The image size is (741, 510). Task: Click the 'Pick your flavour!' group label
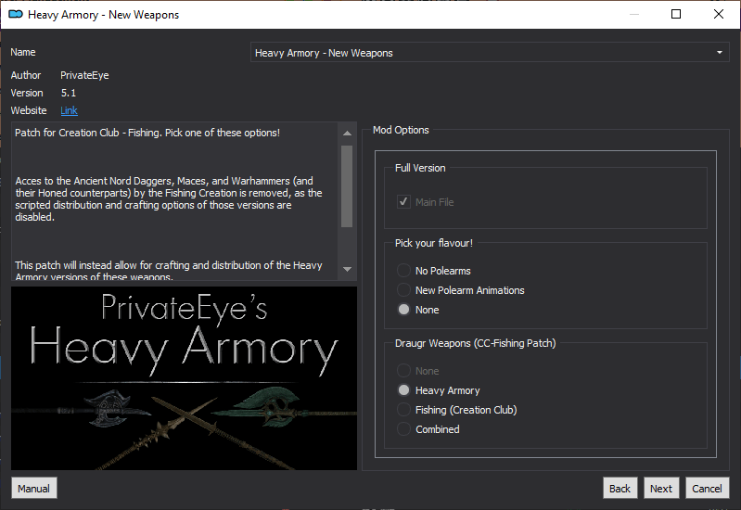[x=434, y=243]
